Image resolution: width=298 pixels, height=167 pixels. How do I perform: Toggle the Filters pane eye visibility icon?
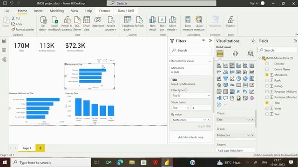[203, 40]
